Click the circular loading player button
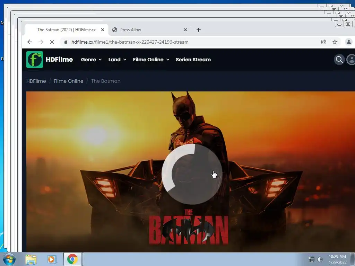Image resolution: width=355 pixels, height=266 pixels. click(192, 174)
